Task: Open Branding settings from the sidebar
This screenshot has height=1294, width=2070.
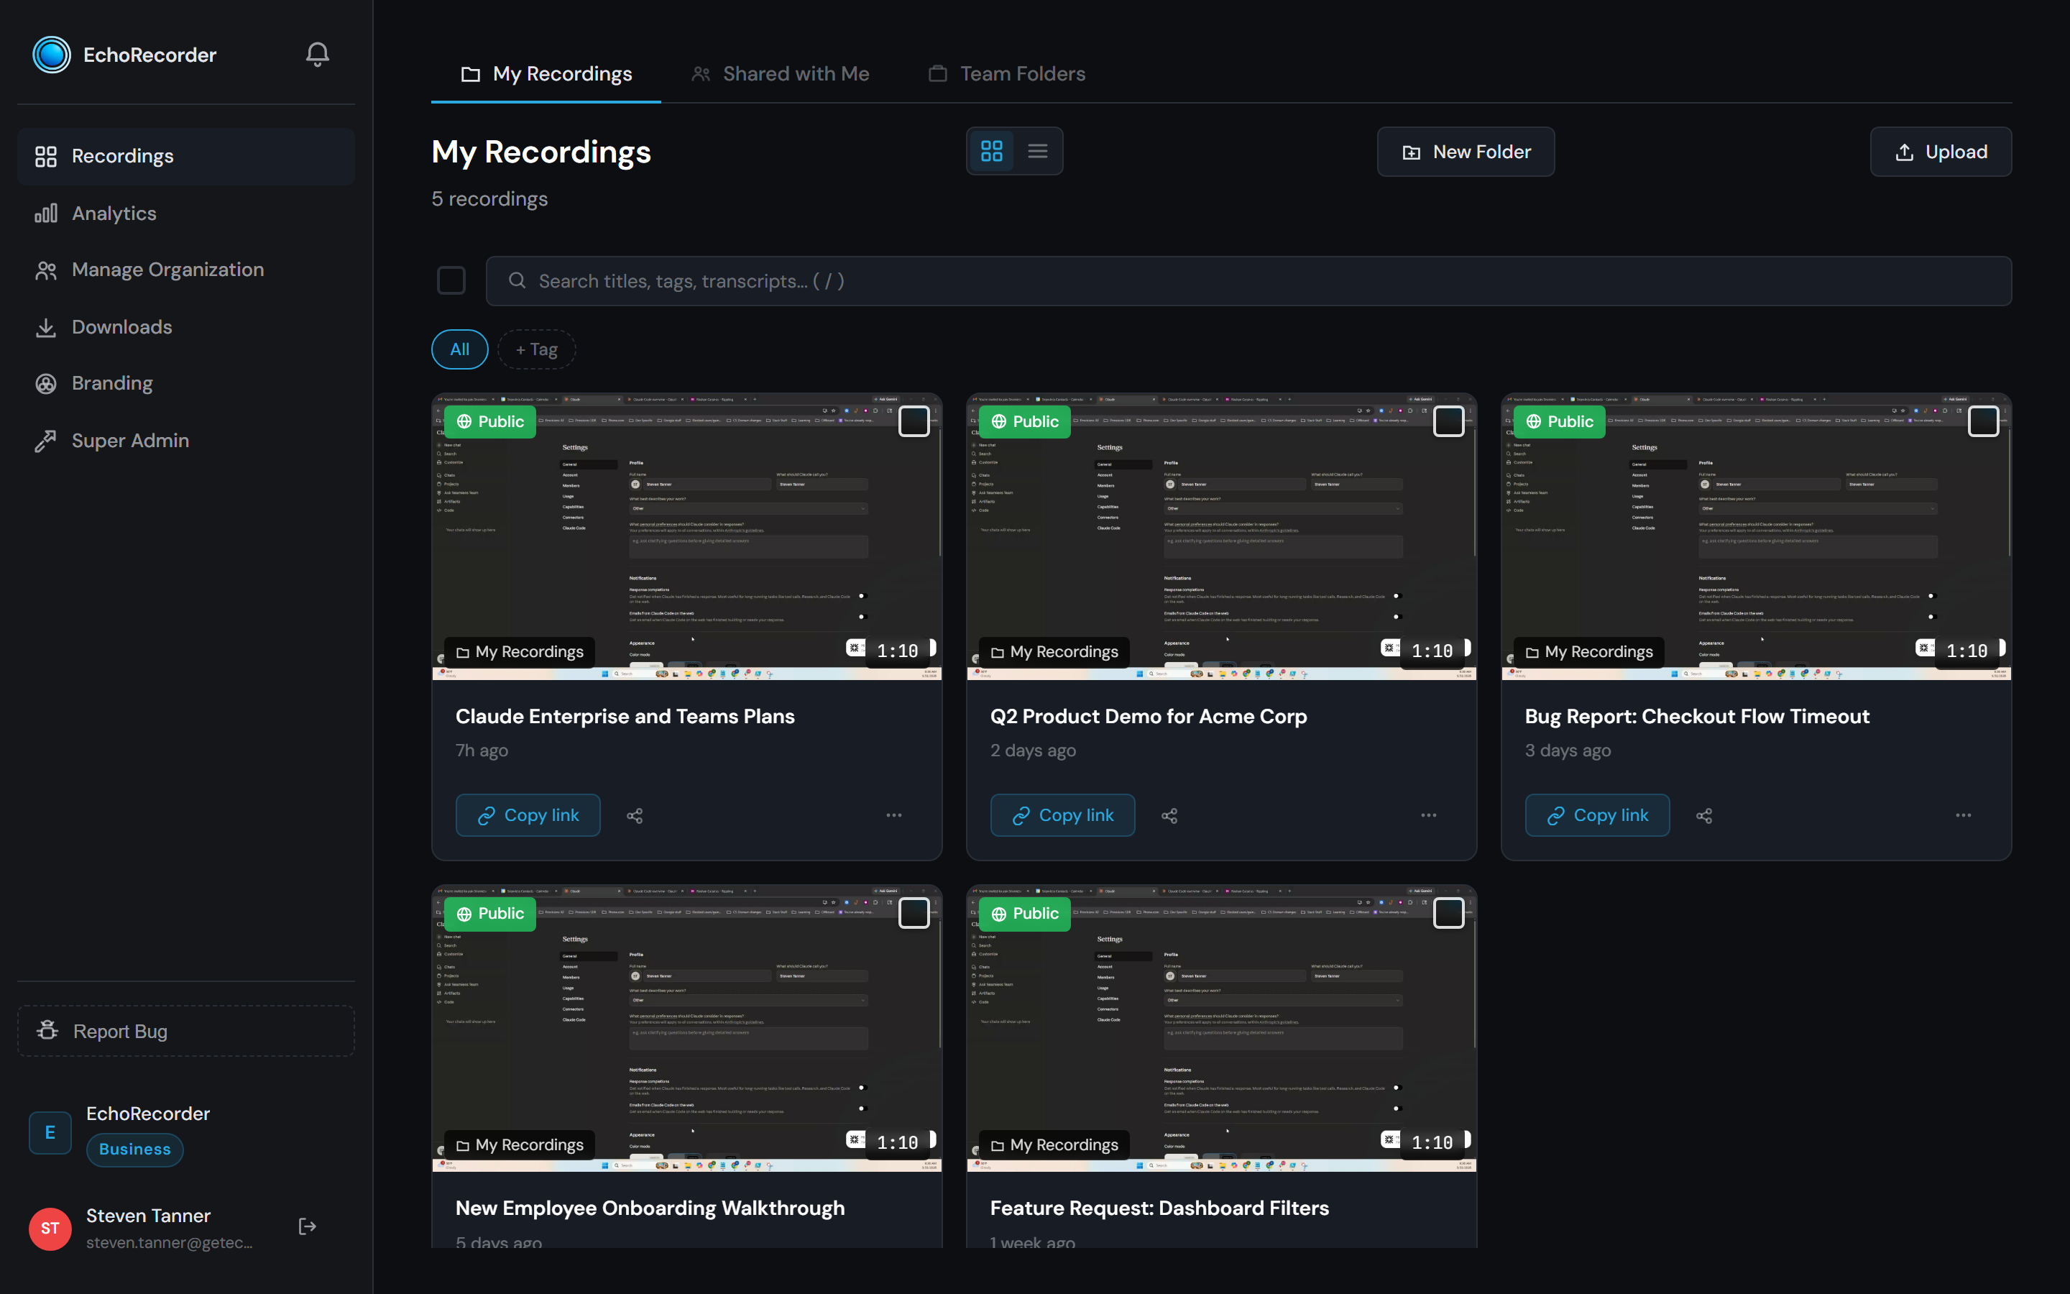Action: [111, 382]
